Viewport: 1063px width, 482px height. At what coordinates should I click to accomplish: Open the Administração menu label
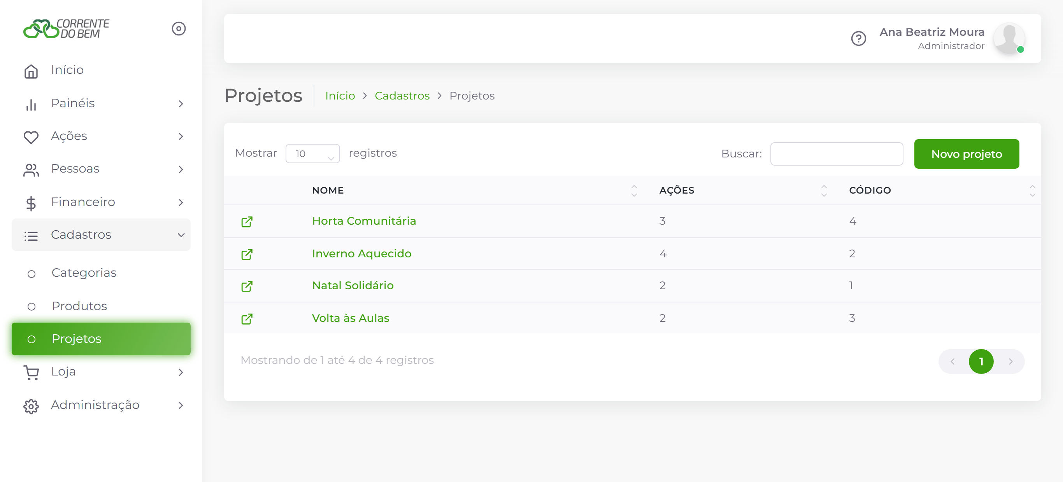click(95, 405)
